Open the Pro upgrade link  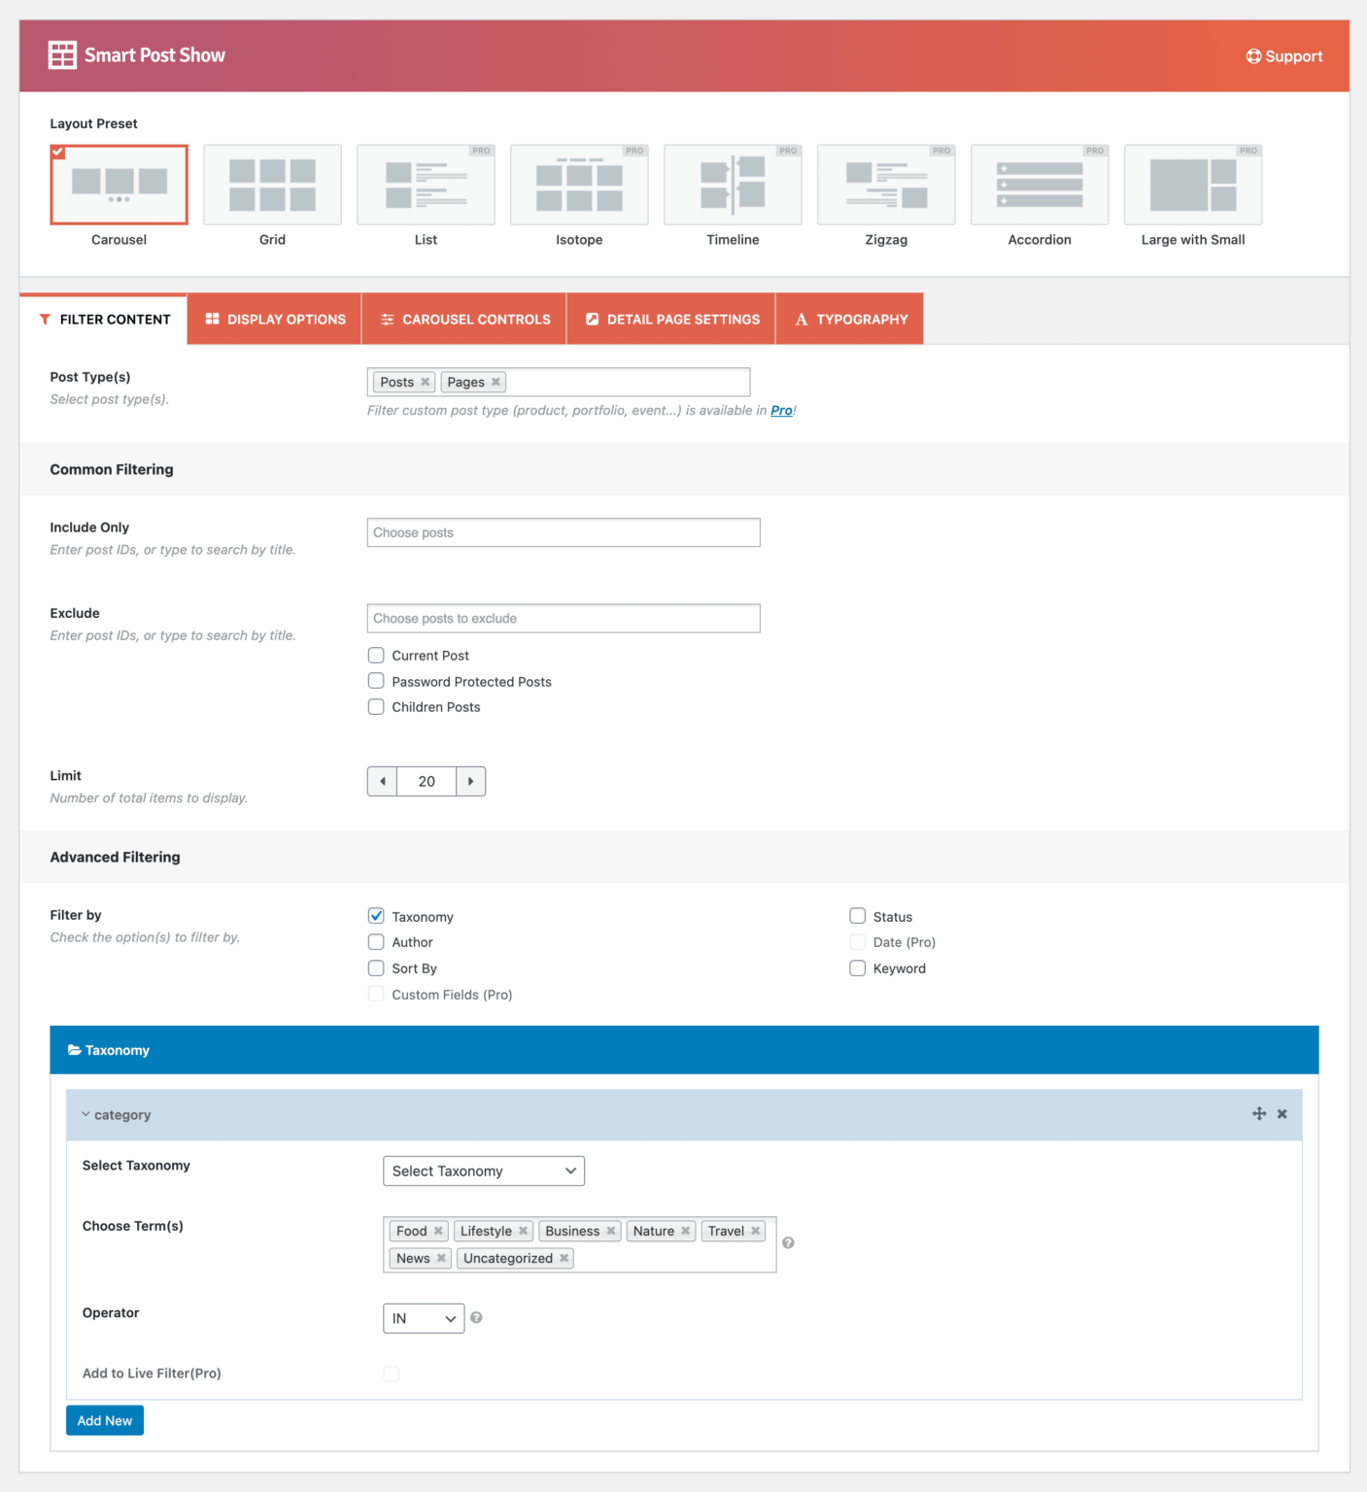(781, 410)
